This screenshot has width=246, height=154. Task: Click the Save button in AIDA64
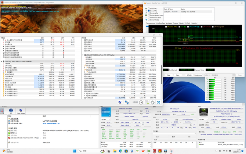[x=178, y=75]
